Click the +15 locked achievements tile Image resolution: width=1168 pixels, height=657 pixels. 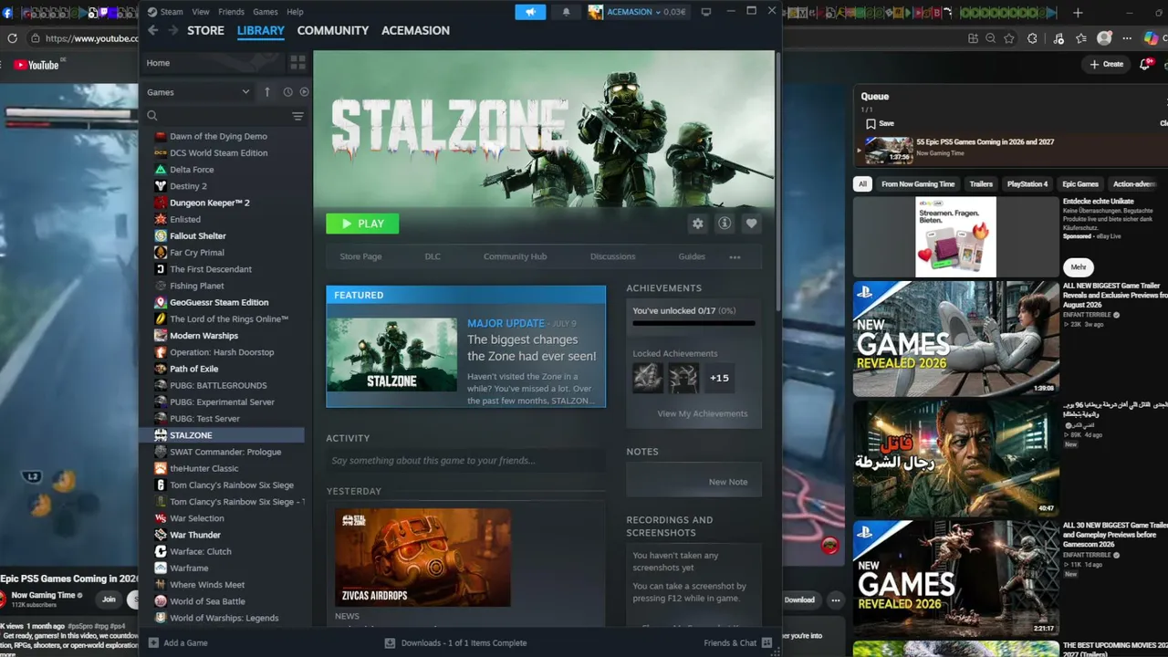(x=719, y=378)
